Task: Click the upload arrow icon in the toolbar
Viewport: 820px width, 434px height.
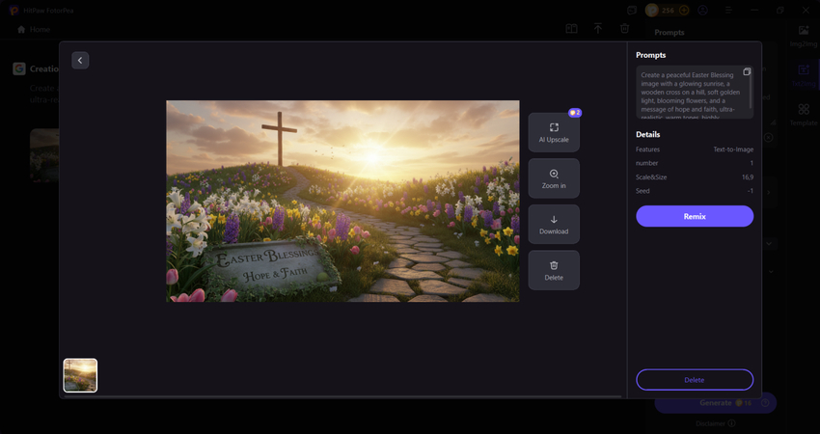Action: coord(598,29)
